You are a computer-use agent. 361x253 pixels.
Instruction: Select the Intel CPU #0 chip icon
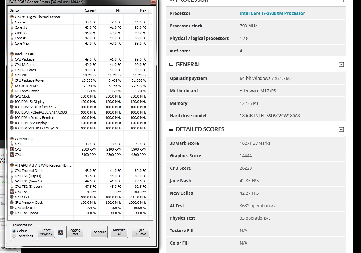pos(12,54)
